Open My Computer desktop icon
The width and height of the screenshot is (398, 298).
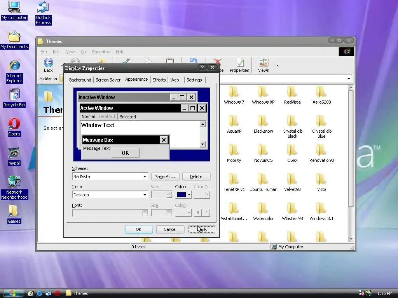click(14, 10)
